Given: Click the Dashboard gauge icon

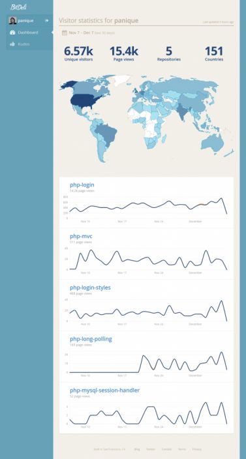Looking at the screenshot, I should click(x=12, y=33).
